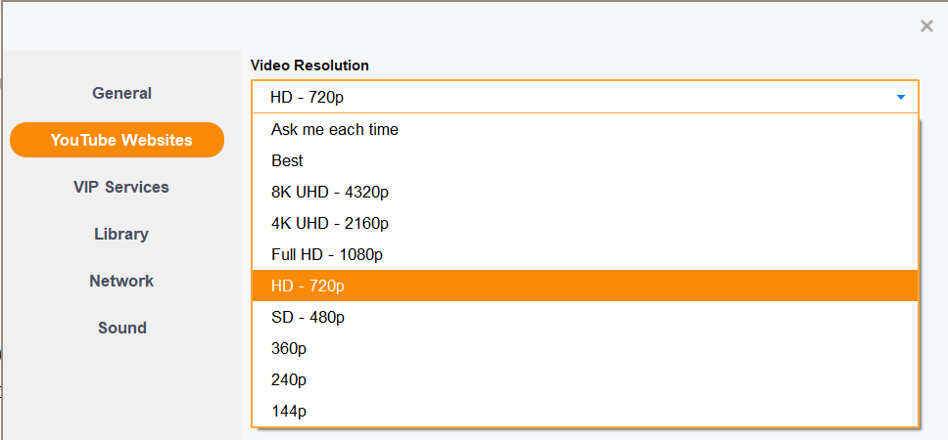Select 240p from the list
This screenshot has height=440, width=948.
coord(289,379)
